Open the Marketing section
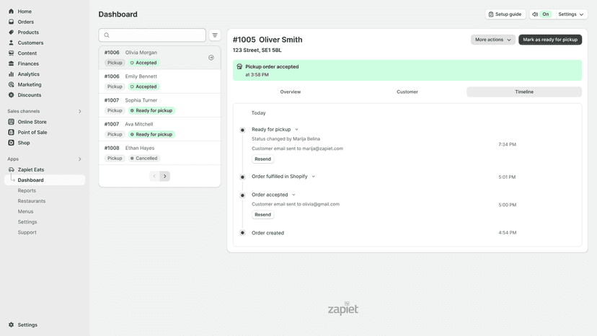 point(30,84)
